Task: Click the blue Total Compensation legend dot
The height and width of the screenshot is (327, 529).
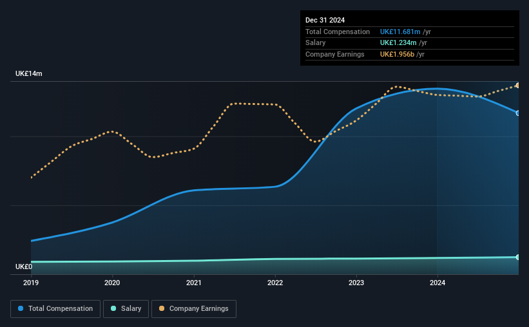Action: point(21,308)
